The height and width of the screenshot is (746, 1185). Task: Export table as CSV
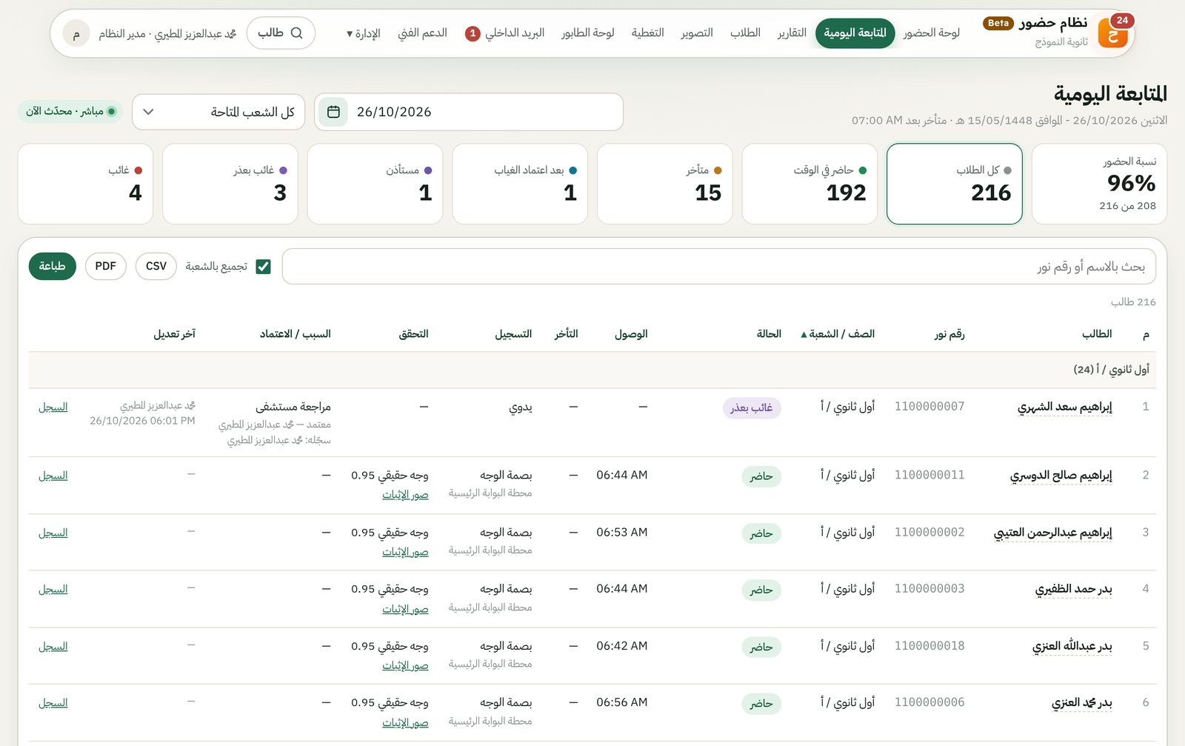click(156, 266)
